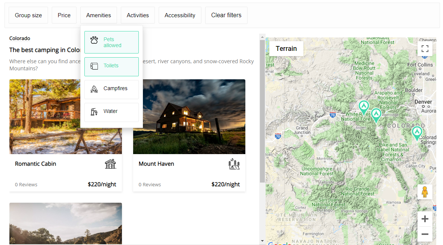The width and height of the screenshot is (443, 245).
Task: Click the Boulder label on the map
Action: [414, 90]
